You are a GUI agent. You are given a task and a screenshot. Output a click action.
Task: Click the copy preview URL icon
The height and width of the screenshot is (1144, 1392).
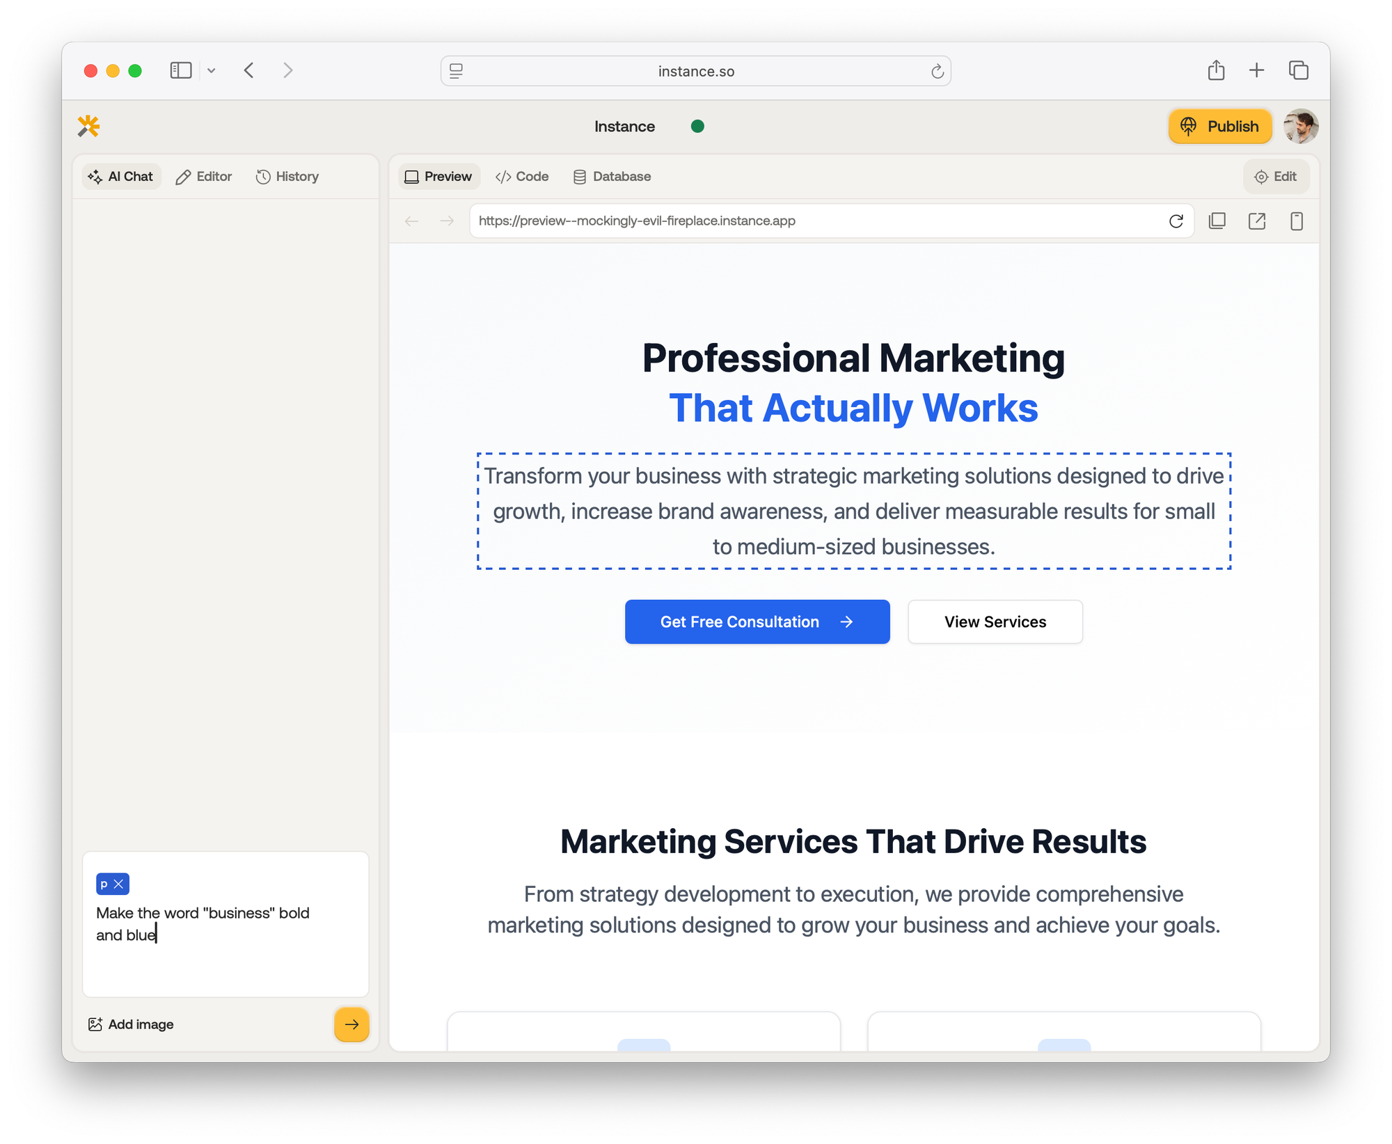point(1217,221)
